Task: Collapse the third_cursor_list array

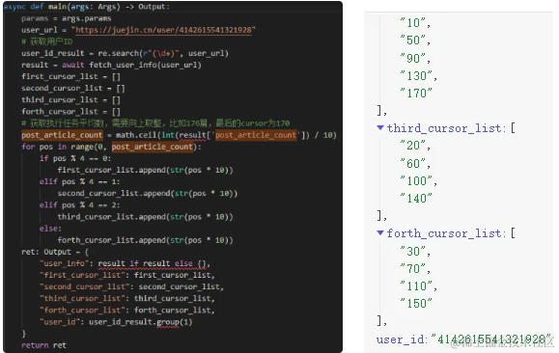Action: pyautogui.click(x=380, y=127)
